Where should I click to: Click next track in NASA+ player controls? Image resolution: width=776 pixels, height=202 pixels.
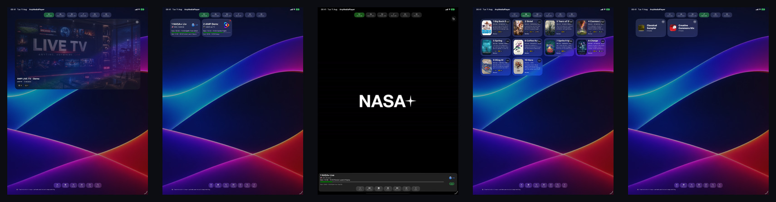point(397,188)
